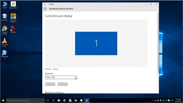Open taskbar app left of Settings

pos(81,100)
